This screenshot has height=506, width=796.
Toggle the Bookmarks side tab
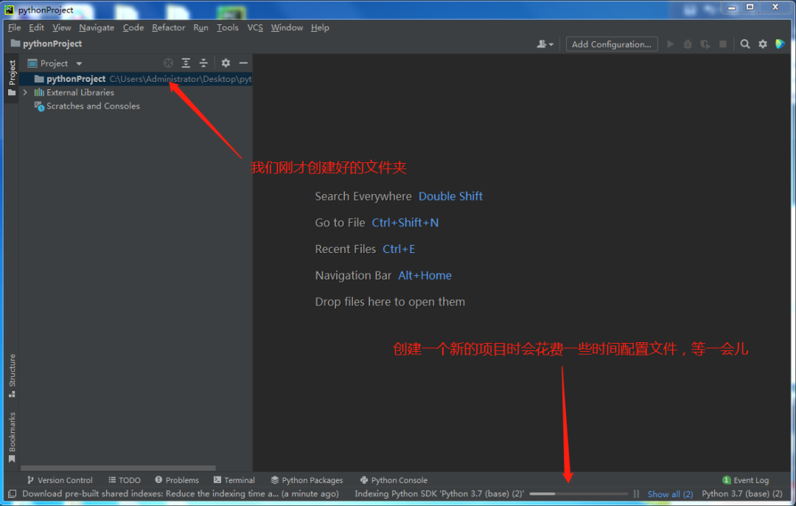(x=12, y=437)
